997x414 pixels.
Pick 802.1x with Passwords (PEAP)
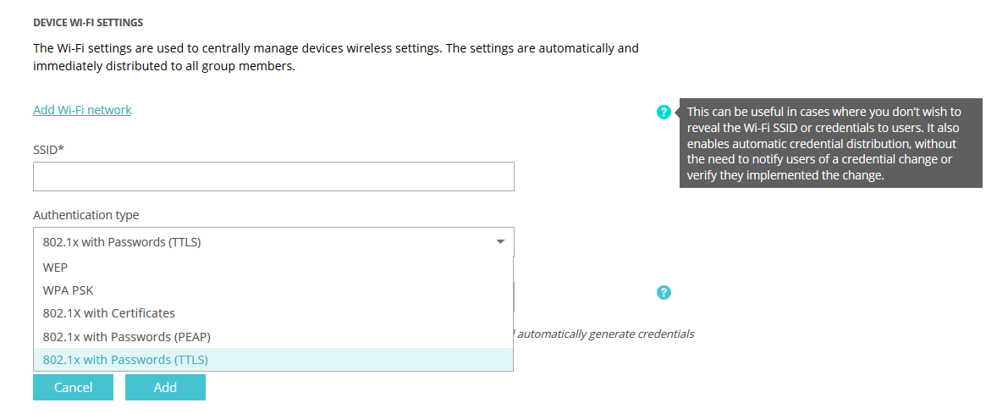tap(127, 336)
